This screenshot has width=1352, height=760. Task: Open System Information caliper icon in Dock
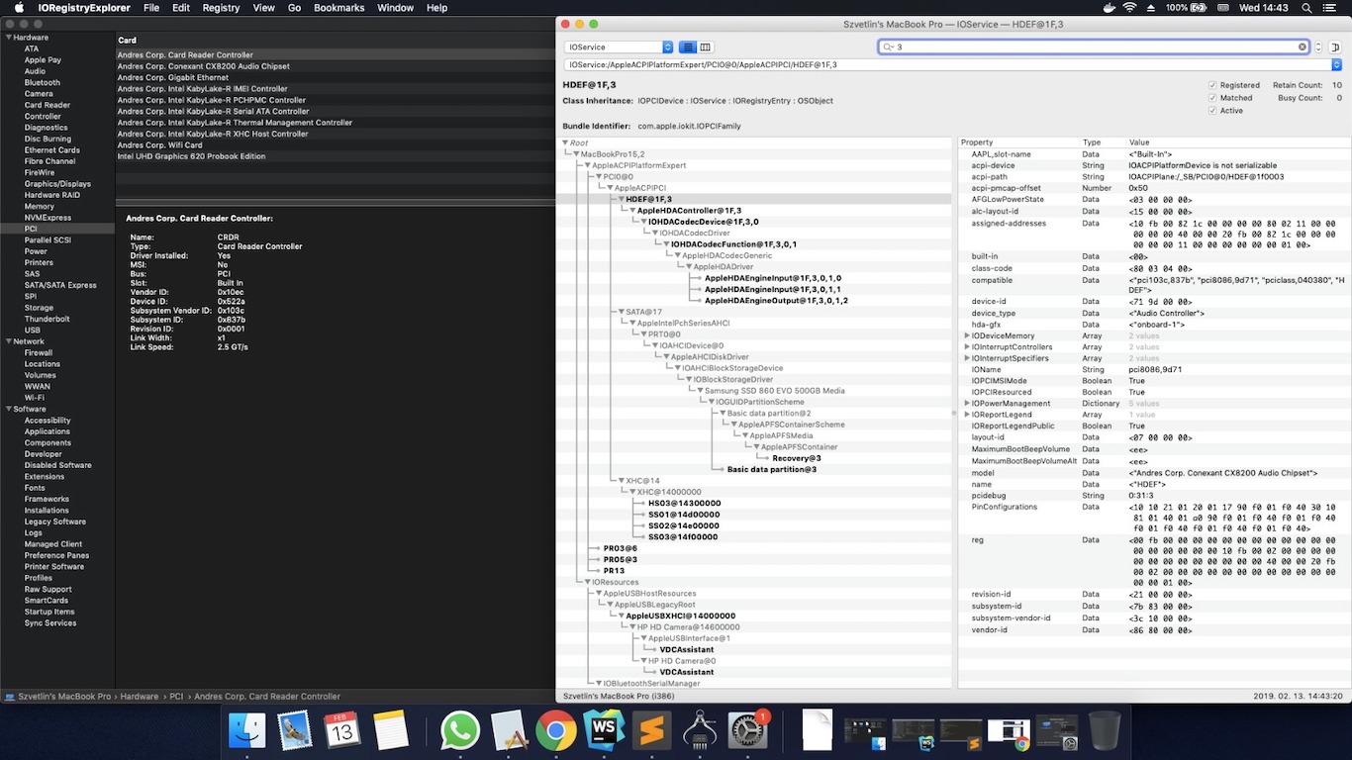(x=700, y=731)
